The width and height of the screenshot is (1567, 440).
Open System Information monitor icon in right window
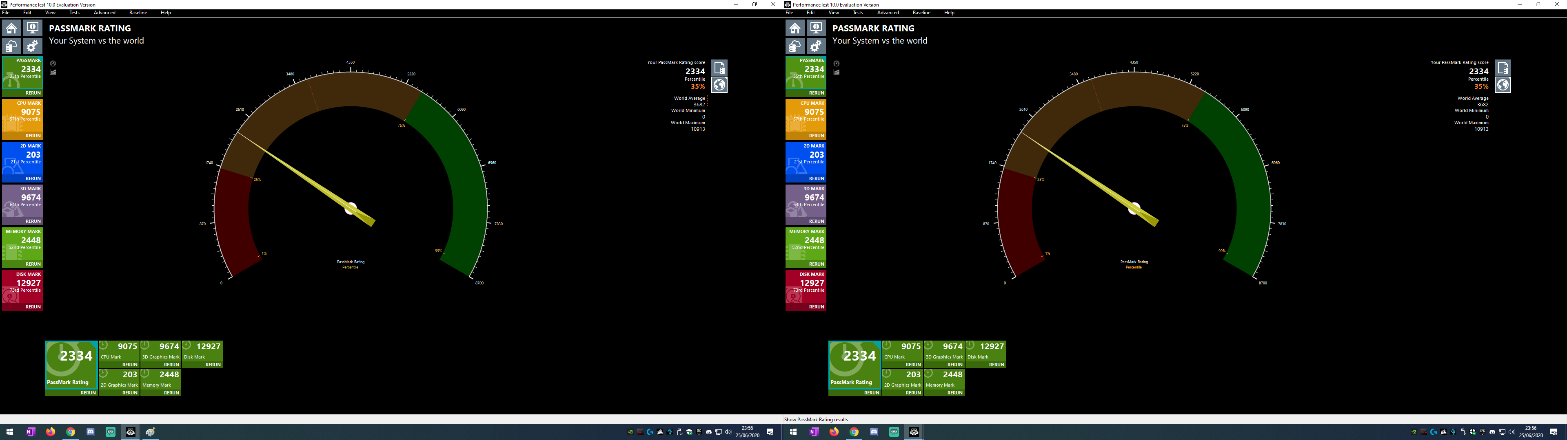[816, 28]
